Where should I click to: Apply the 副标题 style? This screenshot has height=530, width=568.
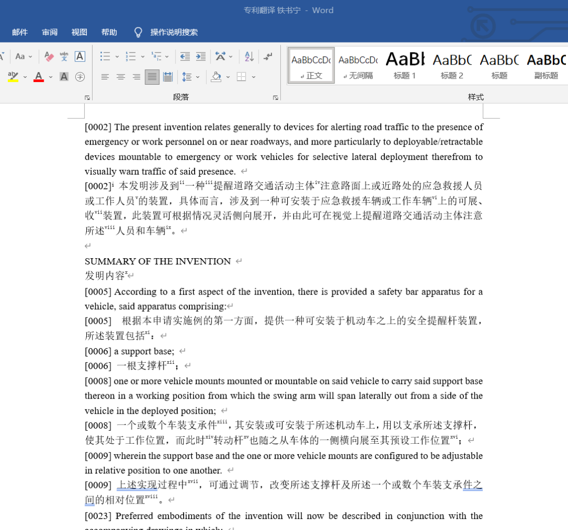(x=546, y=66)
